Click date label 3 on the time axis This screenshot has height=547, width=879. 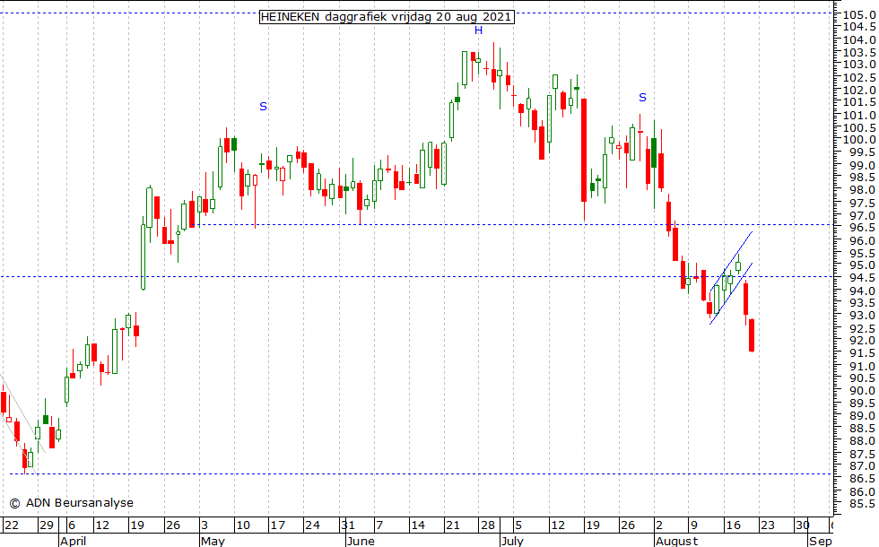205,525
